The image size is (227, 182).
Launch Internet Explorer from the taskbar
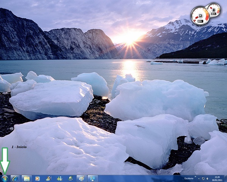click(15, 179)
